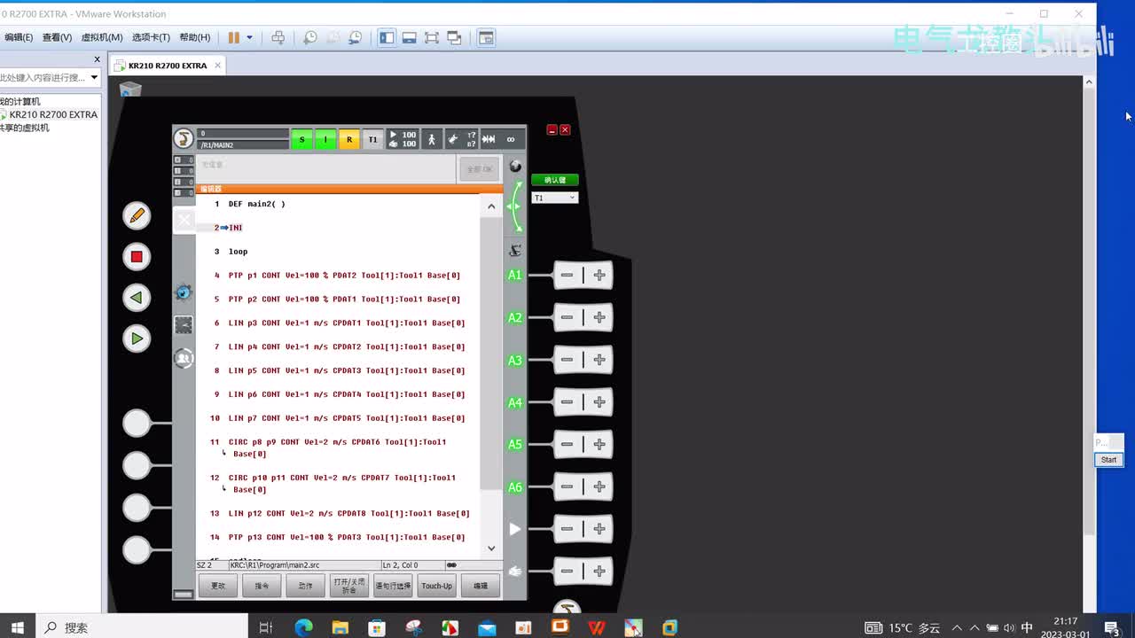Open the 帮助(H) help menu

pos(195,37)
